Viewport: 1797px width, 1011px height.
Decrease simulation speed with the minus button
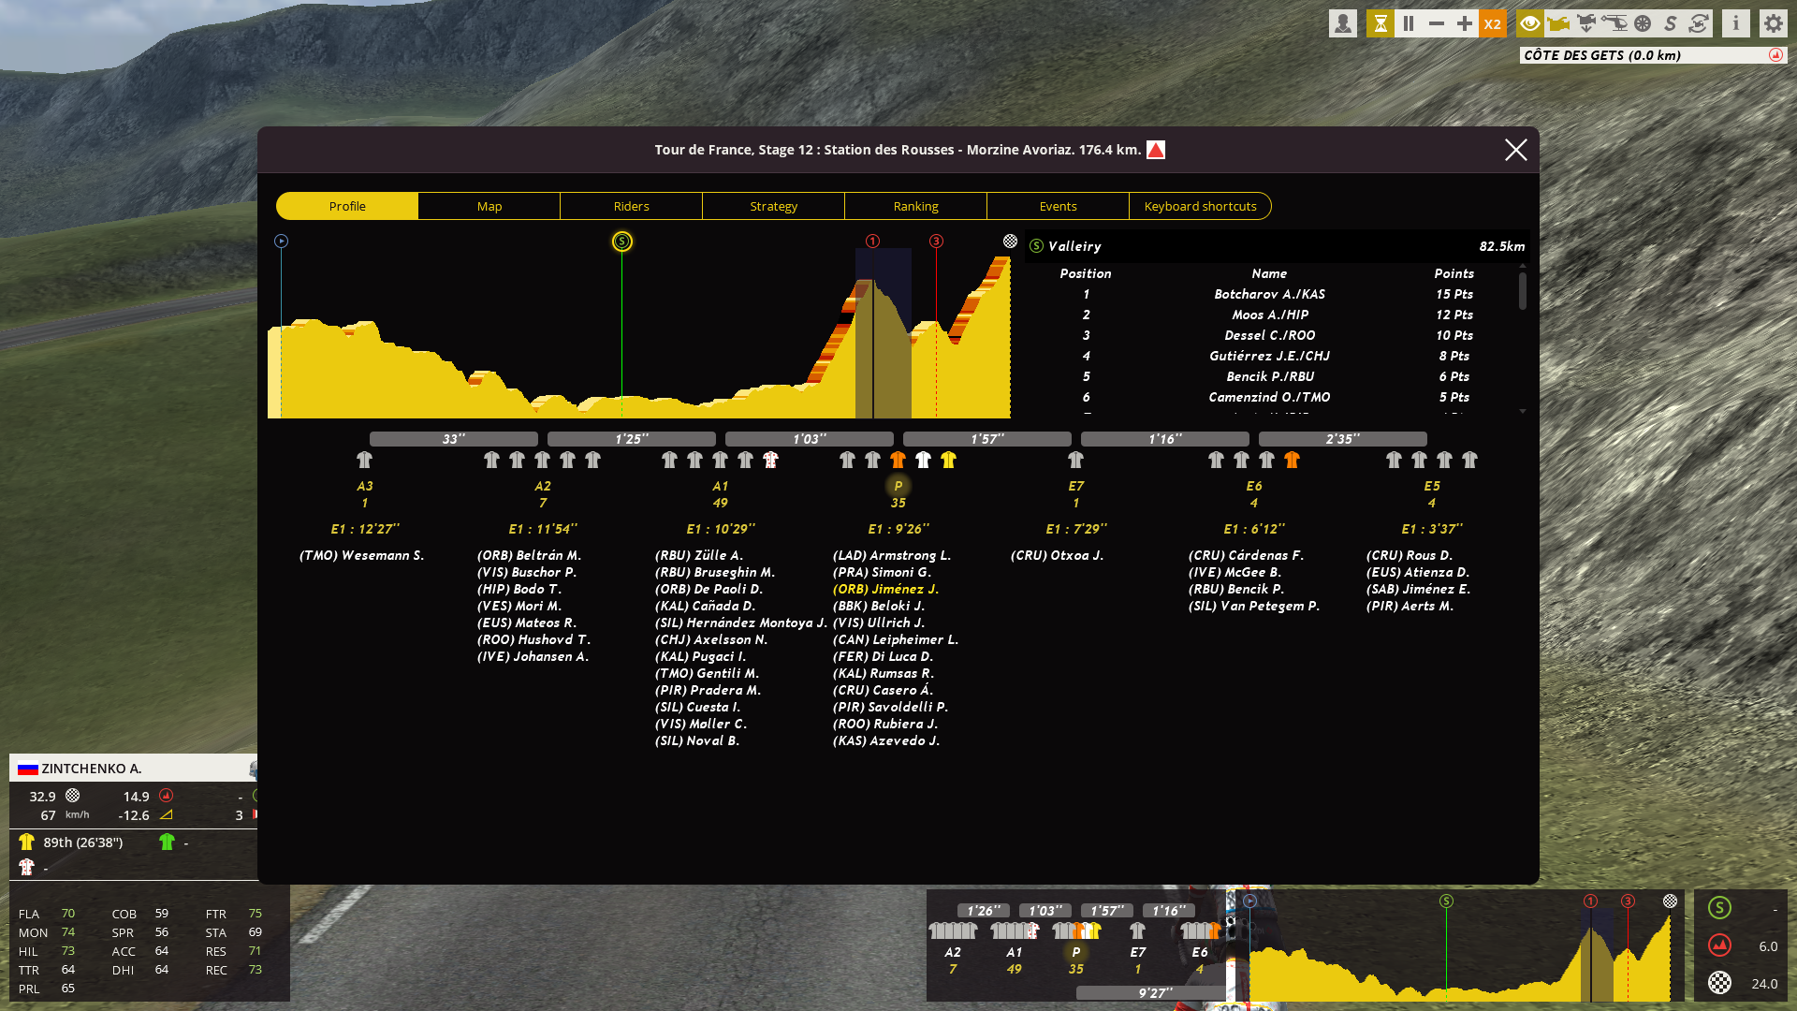pyautogui.click(x=1437, y=23)
